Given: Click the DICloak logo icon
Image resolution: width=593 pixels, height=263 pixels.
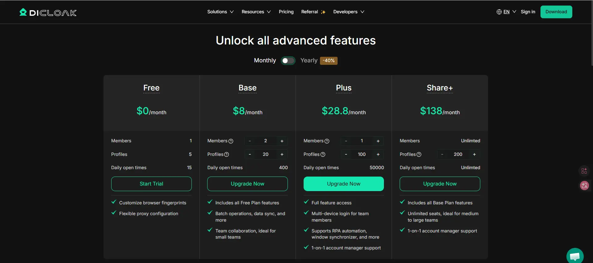Looking at the screenshot, I should click(x=23, y=12).
